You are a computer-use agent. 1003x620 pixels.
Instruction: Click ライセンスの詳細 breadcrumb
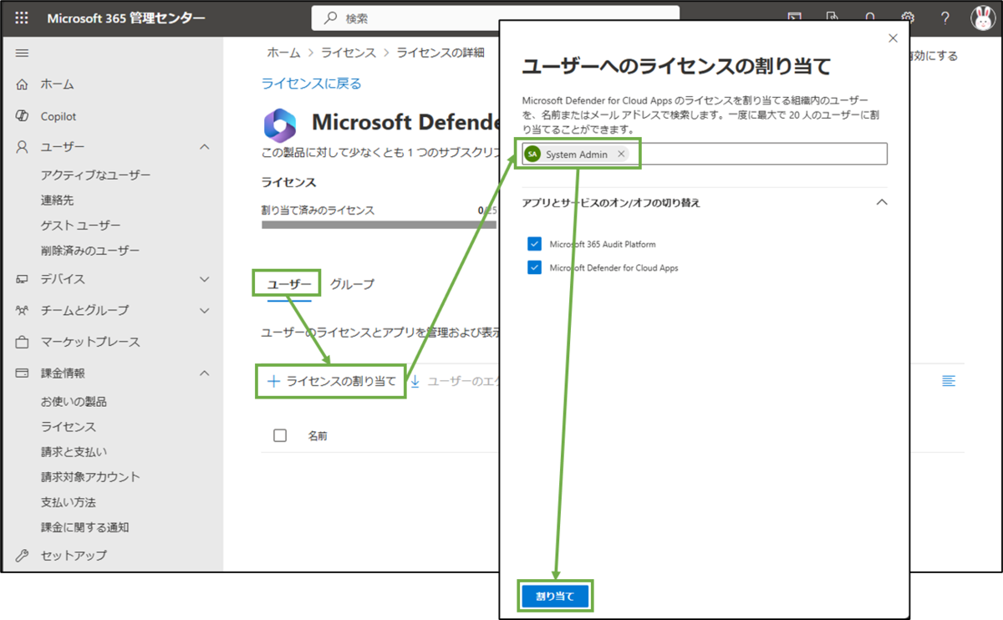440,53
